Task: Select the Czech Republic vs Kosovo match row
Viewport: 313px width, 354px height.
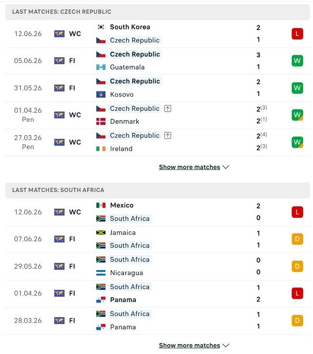Action: (157, 88)
